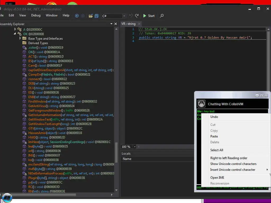Click the BS(ref byte[]) method icon

[x=24, y=61]
